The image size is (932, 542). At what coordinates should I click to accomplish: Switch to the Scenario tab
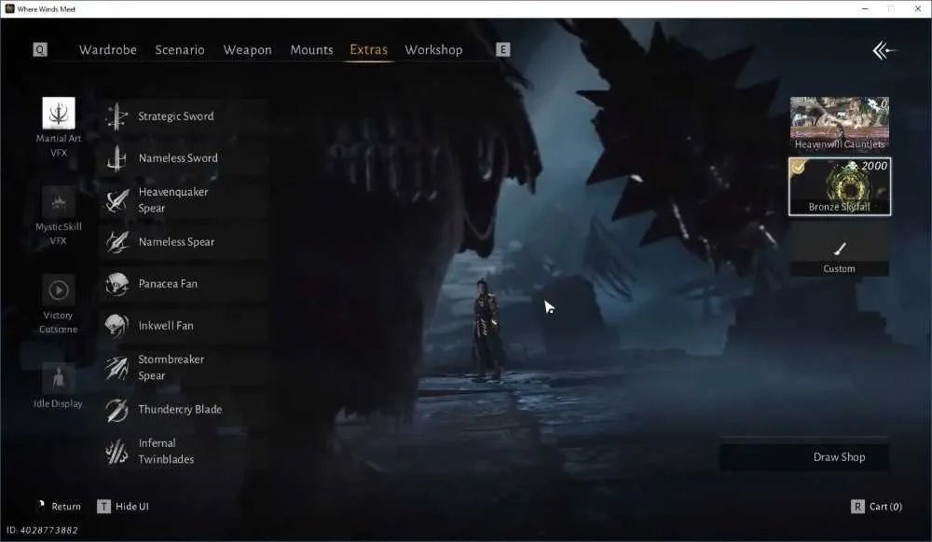[180, 50]
